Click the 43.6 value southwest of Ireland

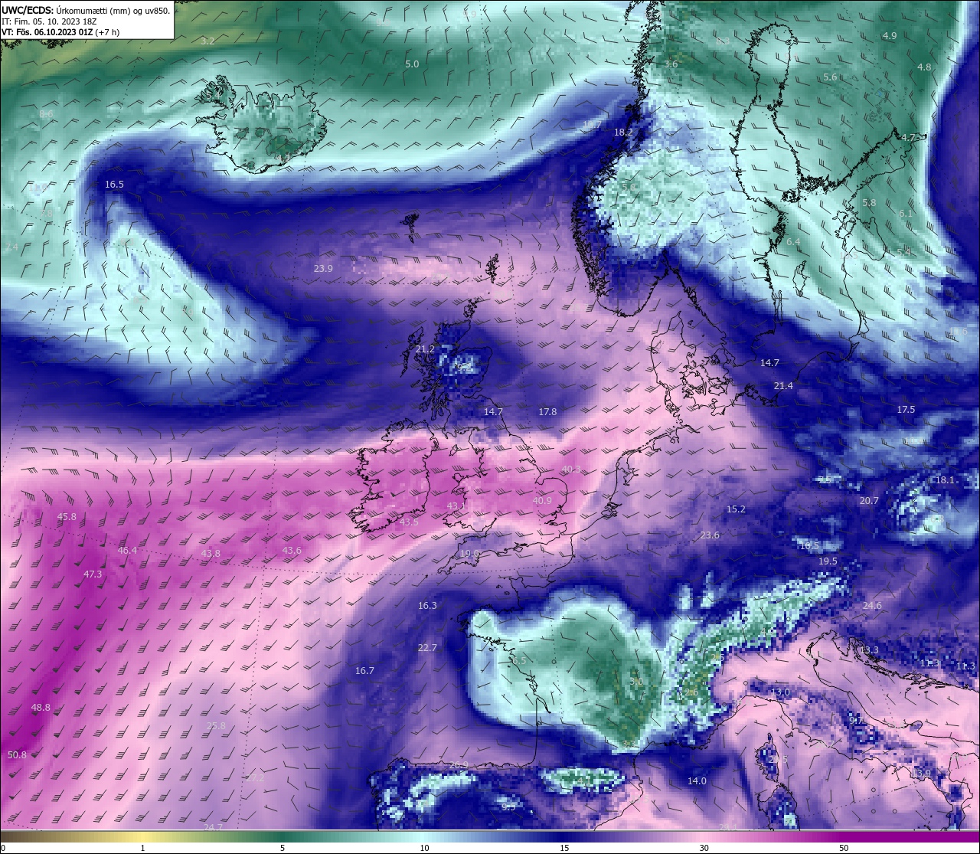(x=292, y=551)
